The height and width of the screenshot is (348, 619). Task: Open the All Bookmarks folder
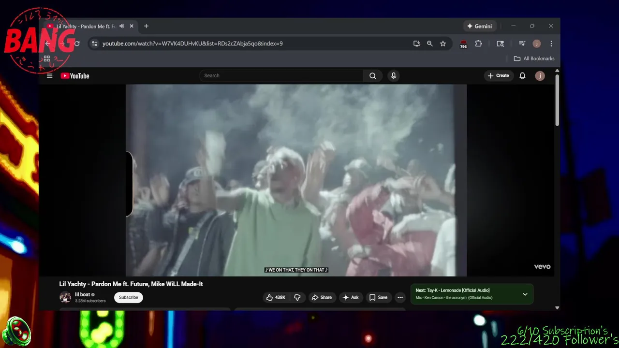[x=534, y=58]
